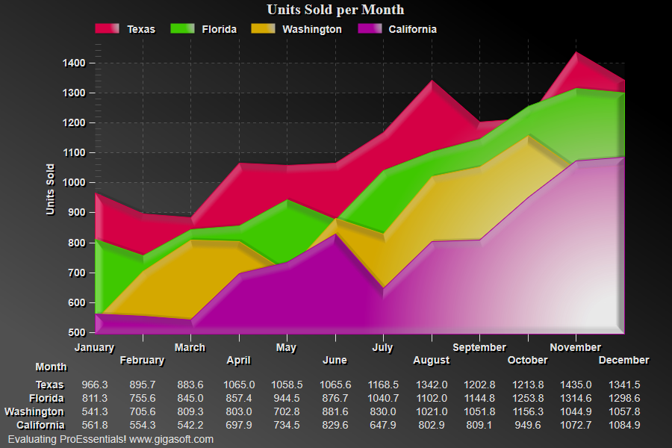The height and width of the screenshot is (448, 672).
Task: Click the May axis label
Action: pyautogui.click(x=286, y=348)
